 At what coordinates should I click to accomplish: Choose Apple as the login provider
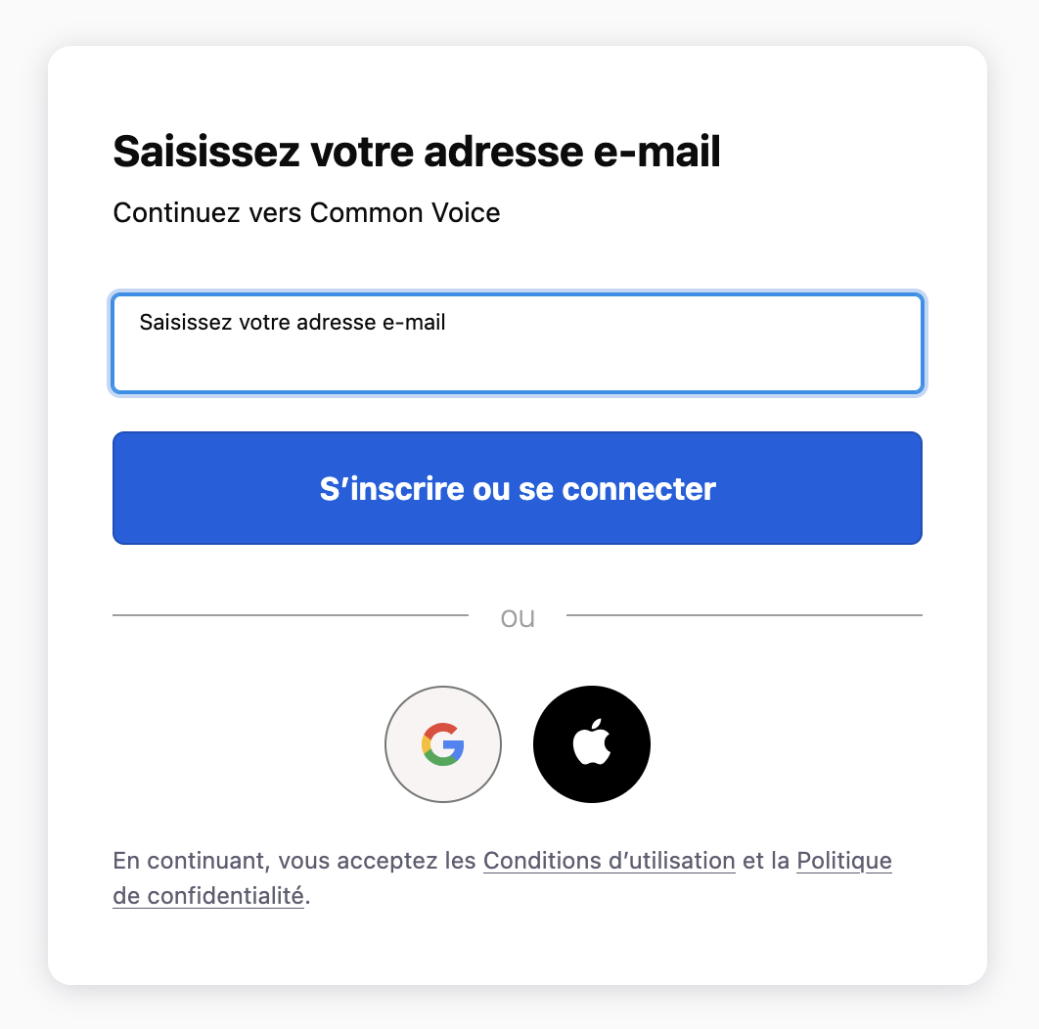tap(592, 744)
